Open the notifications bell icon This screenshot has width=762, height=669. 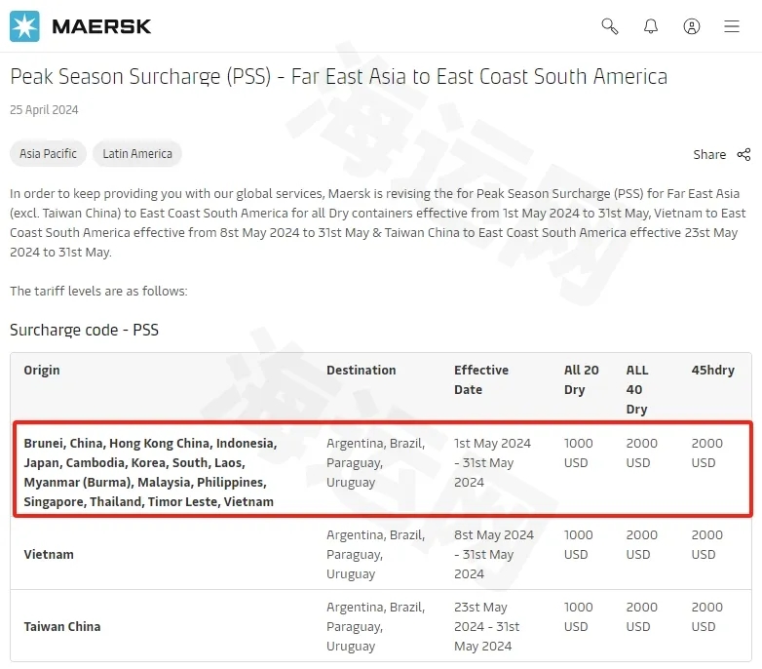pyautogui.click(x=651, y=26)
